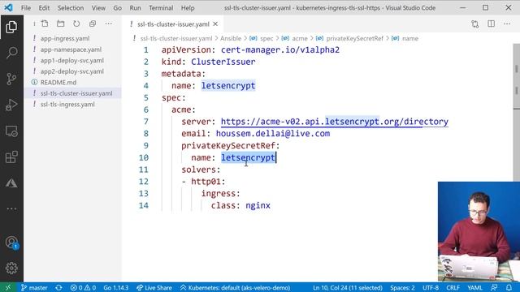Open the Source Control view

coord(11,79)
